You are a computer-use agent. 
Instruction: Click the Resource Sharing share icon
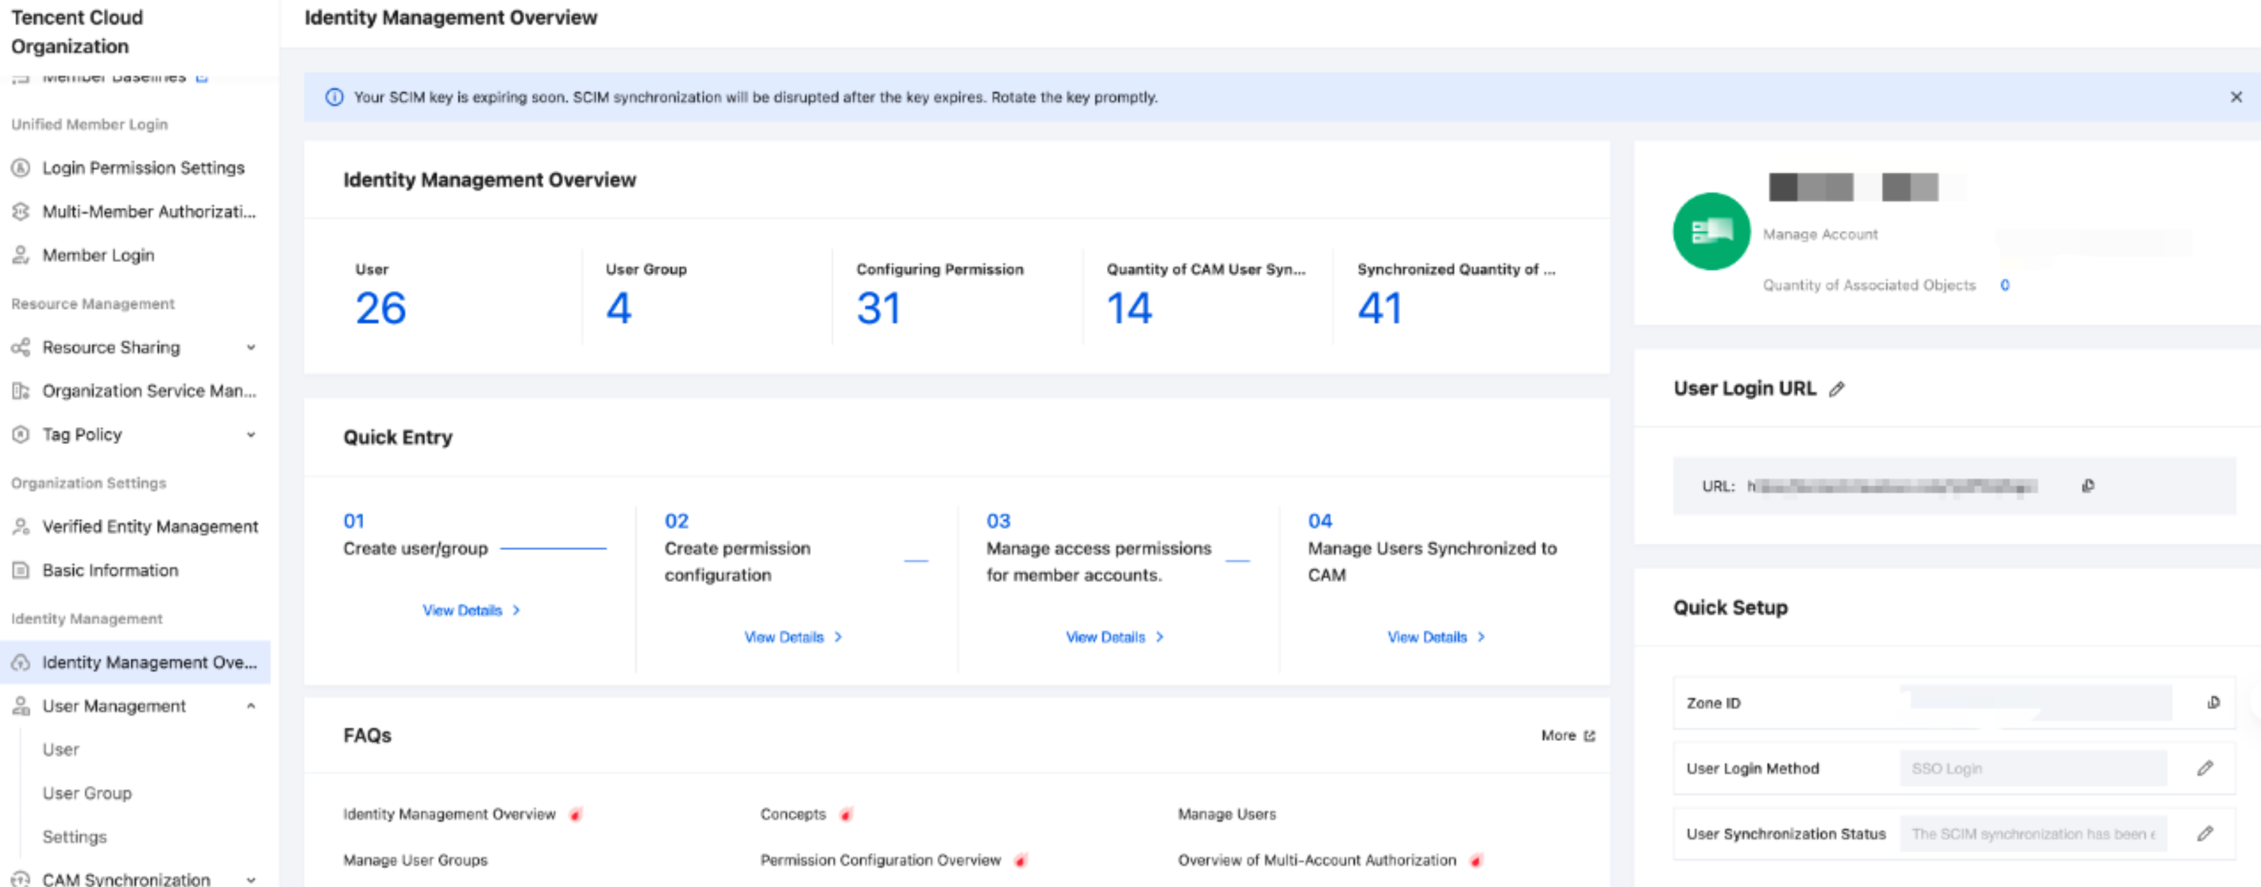pyautogui.click(x=21, y=347)
